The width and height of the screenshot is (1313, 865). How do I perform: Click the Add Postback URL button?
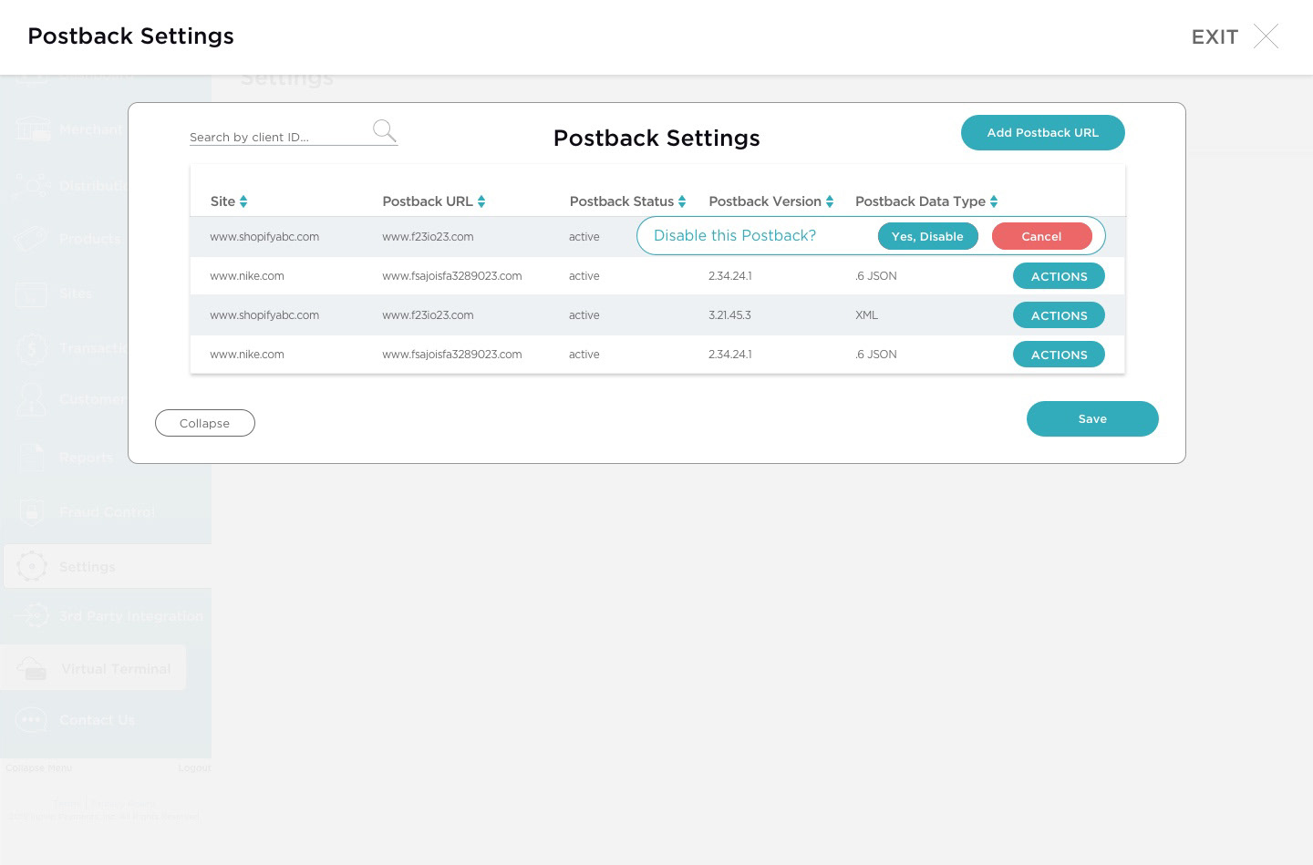point(1042,132)
